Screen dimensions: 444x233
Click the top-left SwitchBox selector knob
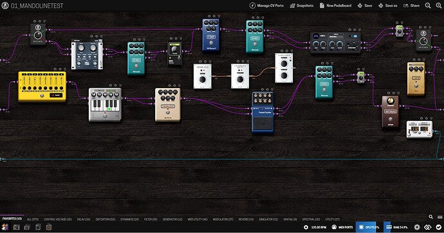[x=38, y=35]
